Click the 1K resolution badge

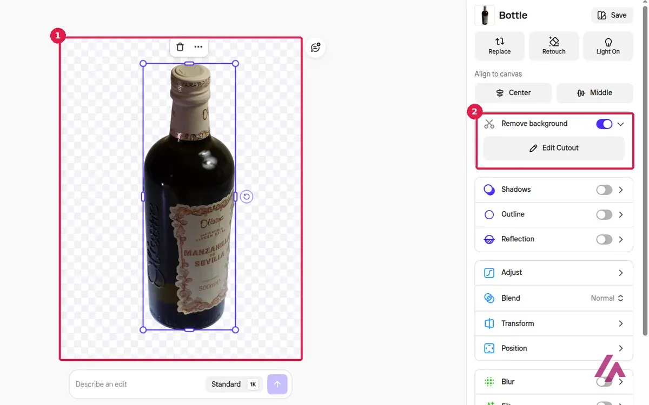coord(253,384)
